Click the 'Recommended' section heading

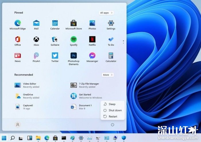click(24, 75)
